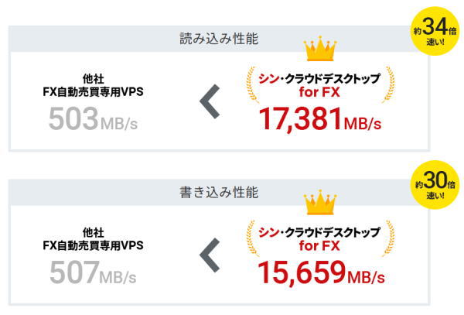This screenshot has width=464, height=315.
Task: Click the crown icon in write performance section
Action: [320, 202]
